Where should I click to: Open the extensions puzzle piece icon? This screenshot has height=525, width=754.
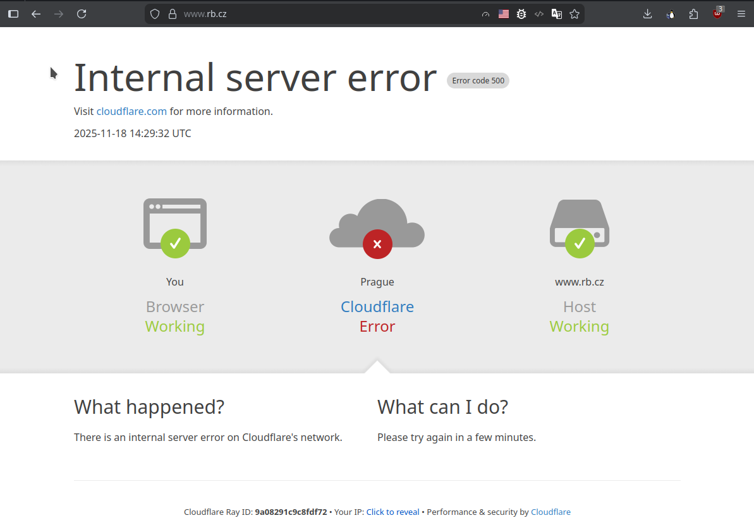[693, 14]
